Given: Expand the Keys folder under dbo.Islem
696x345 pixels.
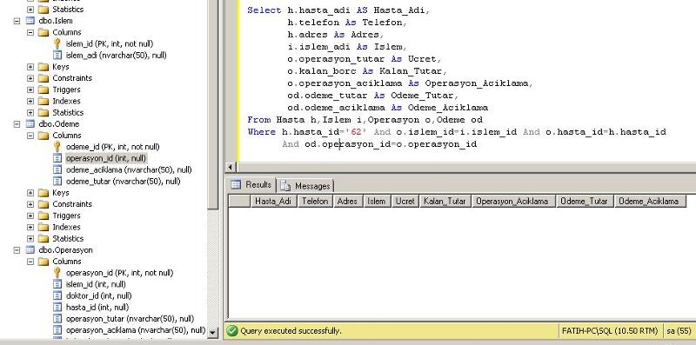Looking at the screenshot, I should [x=30, y=67].
